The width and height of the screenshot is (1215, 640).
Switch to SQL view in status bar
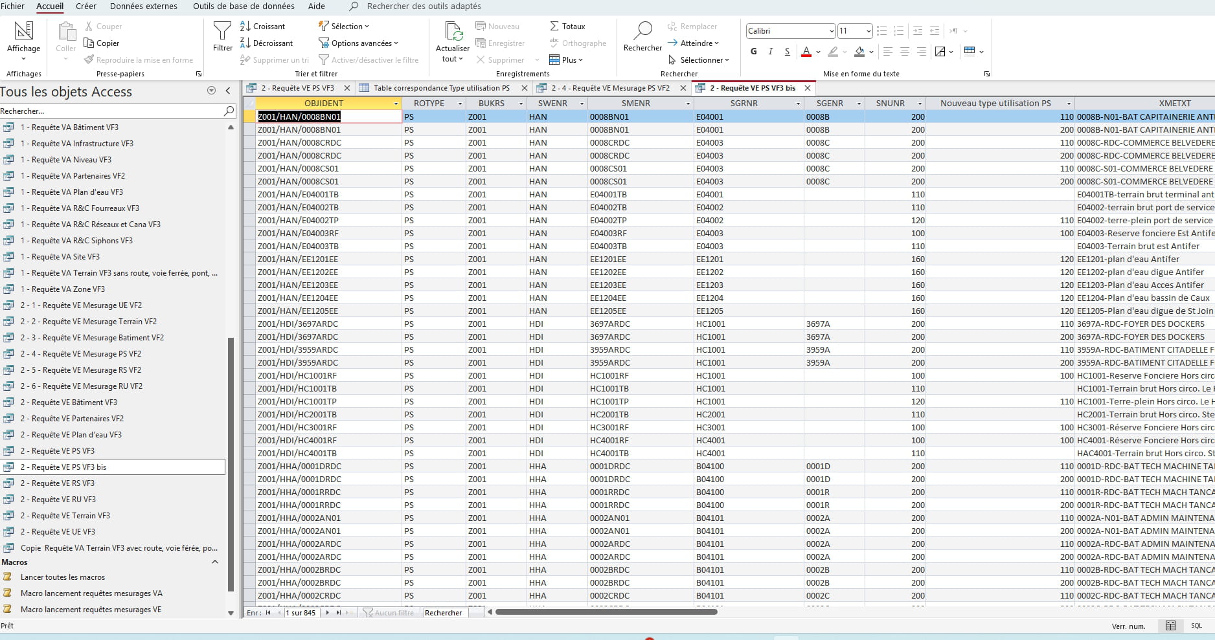(x=1196, y=626)
